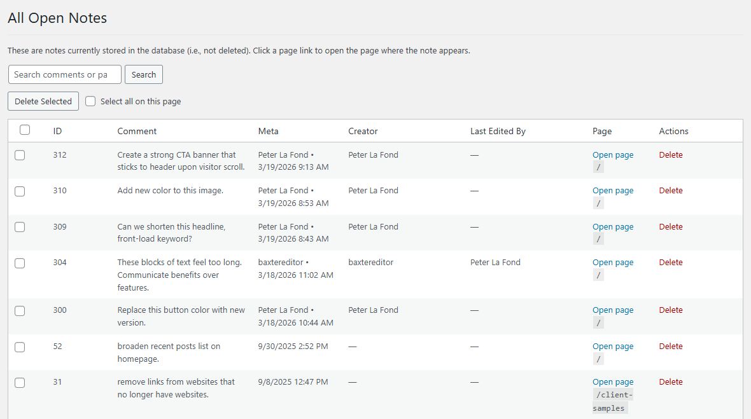
Task: Select the checkbox for note 52
Action: (20, 347)
